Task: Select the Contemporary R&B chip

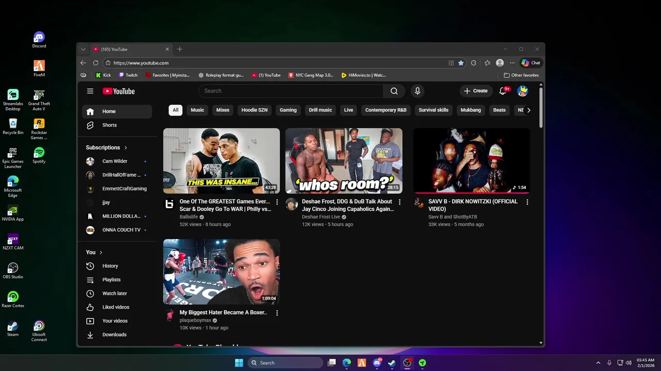Action: pyautogui.click(x=386, y=110)
